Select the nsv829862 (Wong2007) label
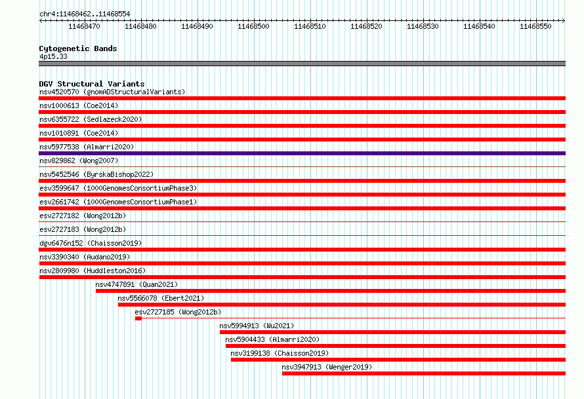This screenshot has width=584, height=399. tap(79, 161)
